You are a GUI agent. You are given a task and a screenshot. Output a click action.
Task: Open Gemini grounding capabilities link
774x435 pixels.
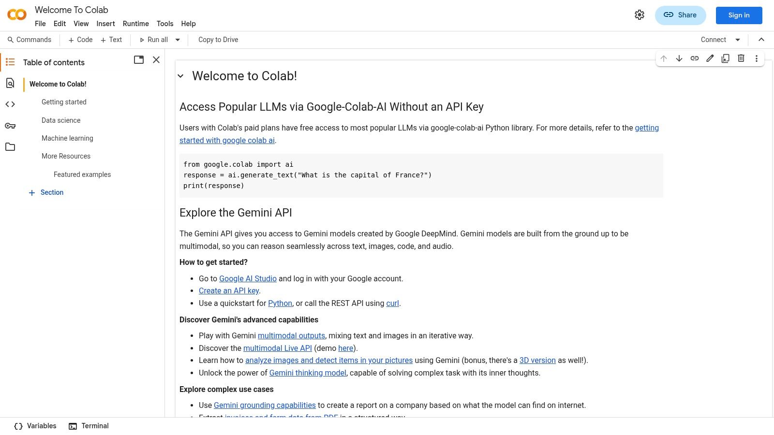265,405
